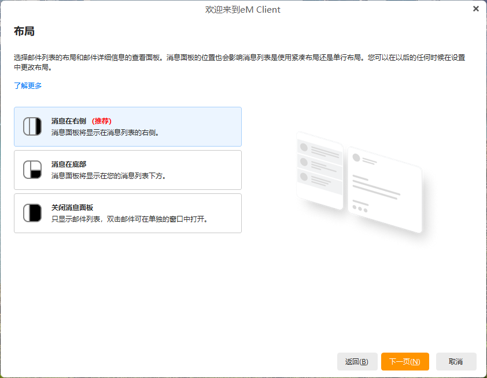Select the 关闭消息面板 layout icon
The height and width of the screenshot is (378, 487).
(32, 213)
